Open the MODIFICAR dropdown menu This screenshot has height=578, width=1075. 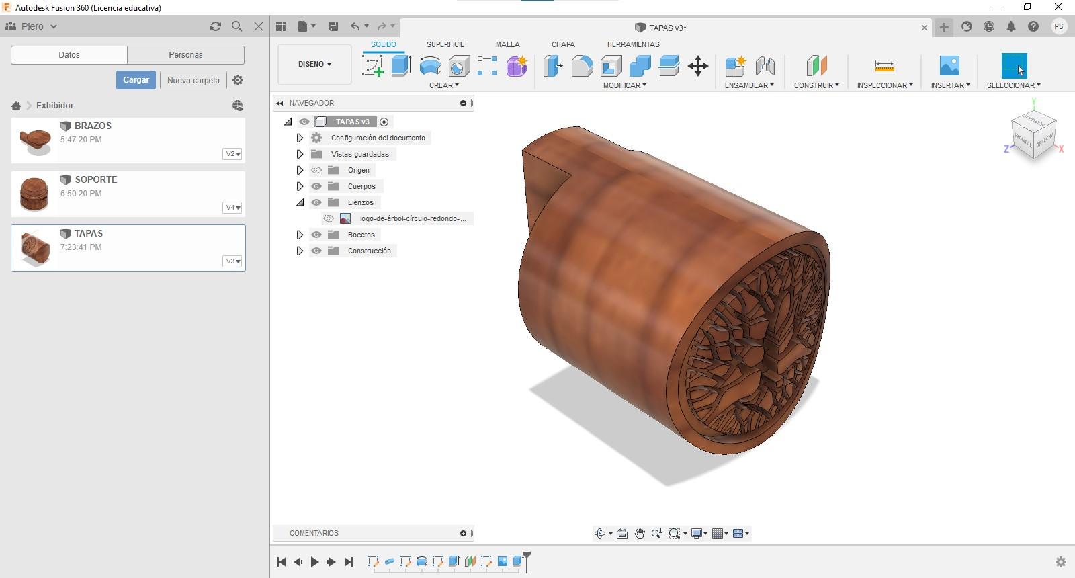point(624,85)
